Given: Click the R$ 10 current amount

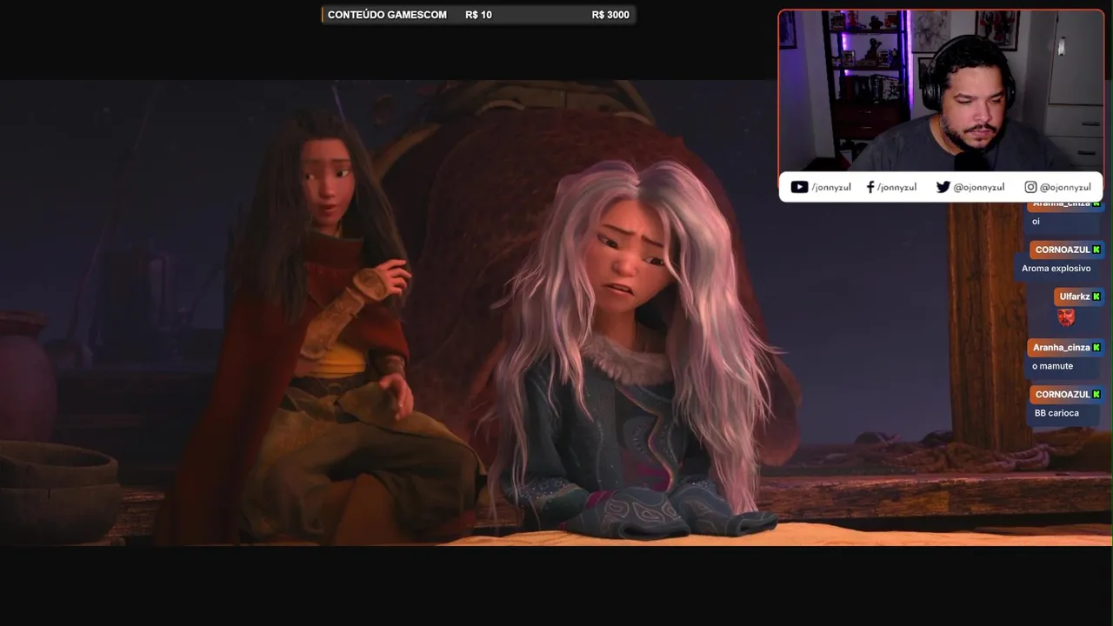Looking at the screenshot, I should 478,15.
